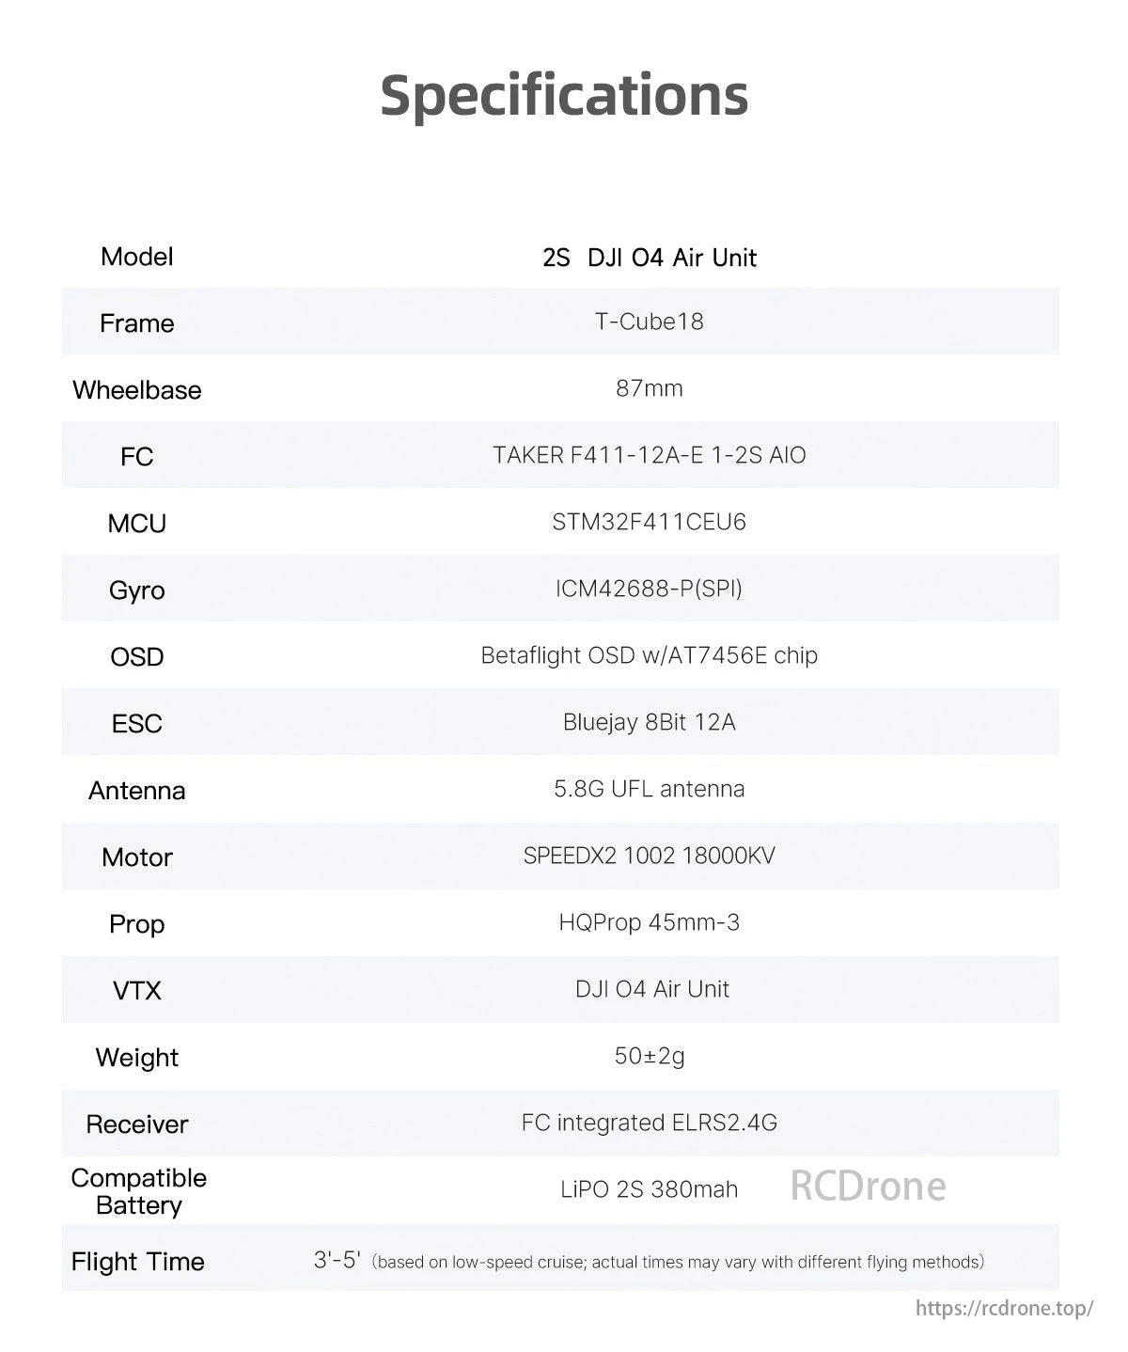The height and width of the screenshot is (1352, 1128).
Task: Click the '2S DJI O4 Air Unit' model value
Action: tap(650, 258)
